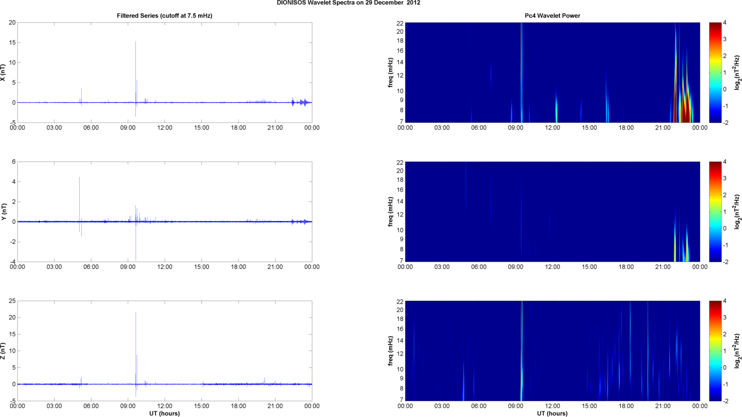Click the Y (nT) axis label
Image resolution: width=742 pixels, height=417 pixels.
click(3, 212)
